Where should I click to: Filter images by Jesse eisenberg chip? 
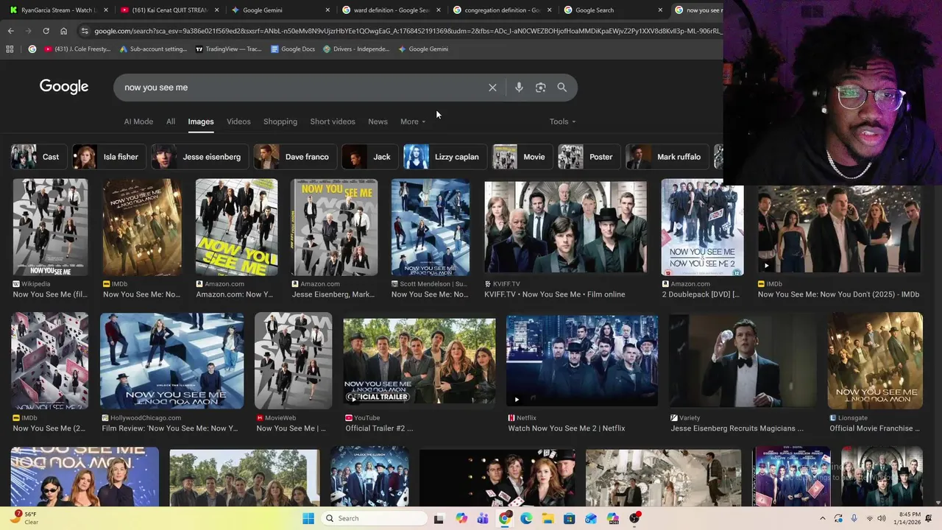(200, 157)
